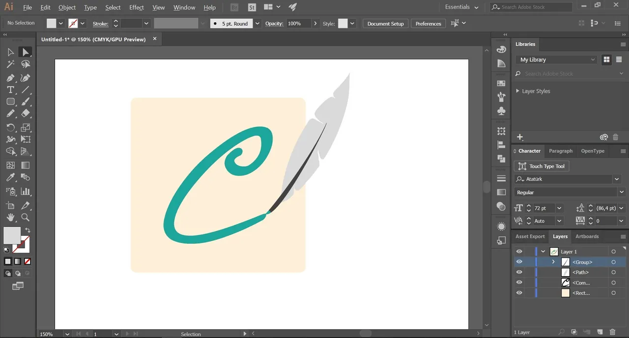629x338 pixels.
Task: Select the Mesh tool
Action: point(10,166)
